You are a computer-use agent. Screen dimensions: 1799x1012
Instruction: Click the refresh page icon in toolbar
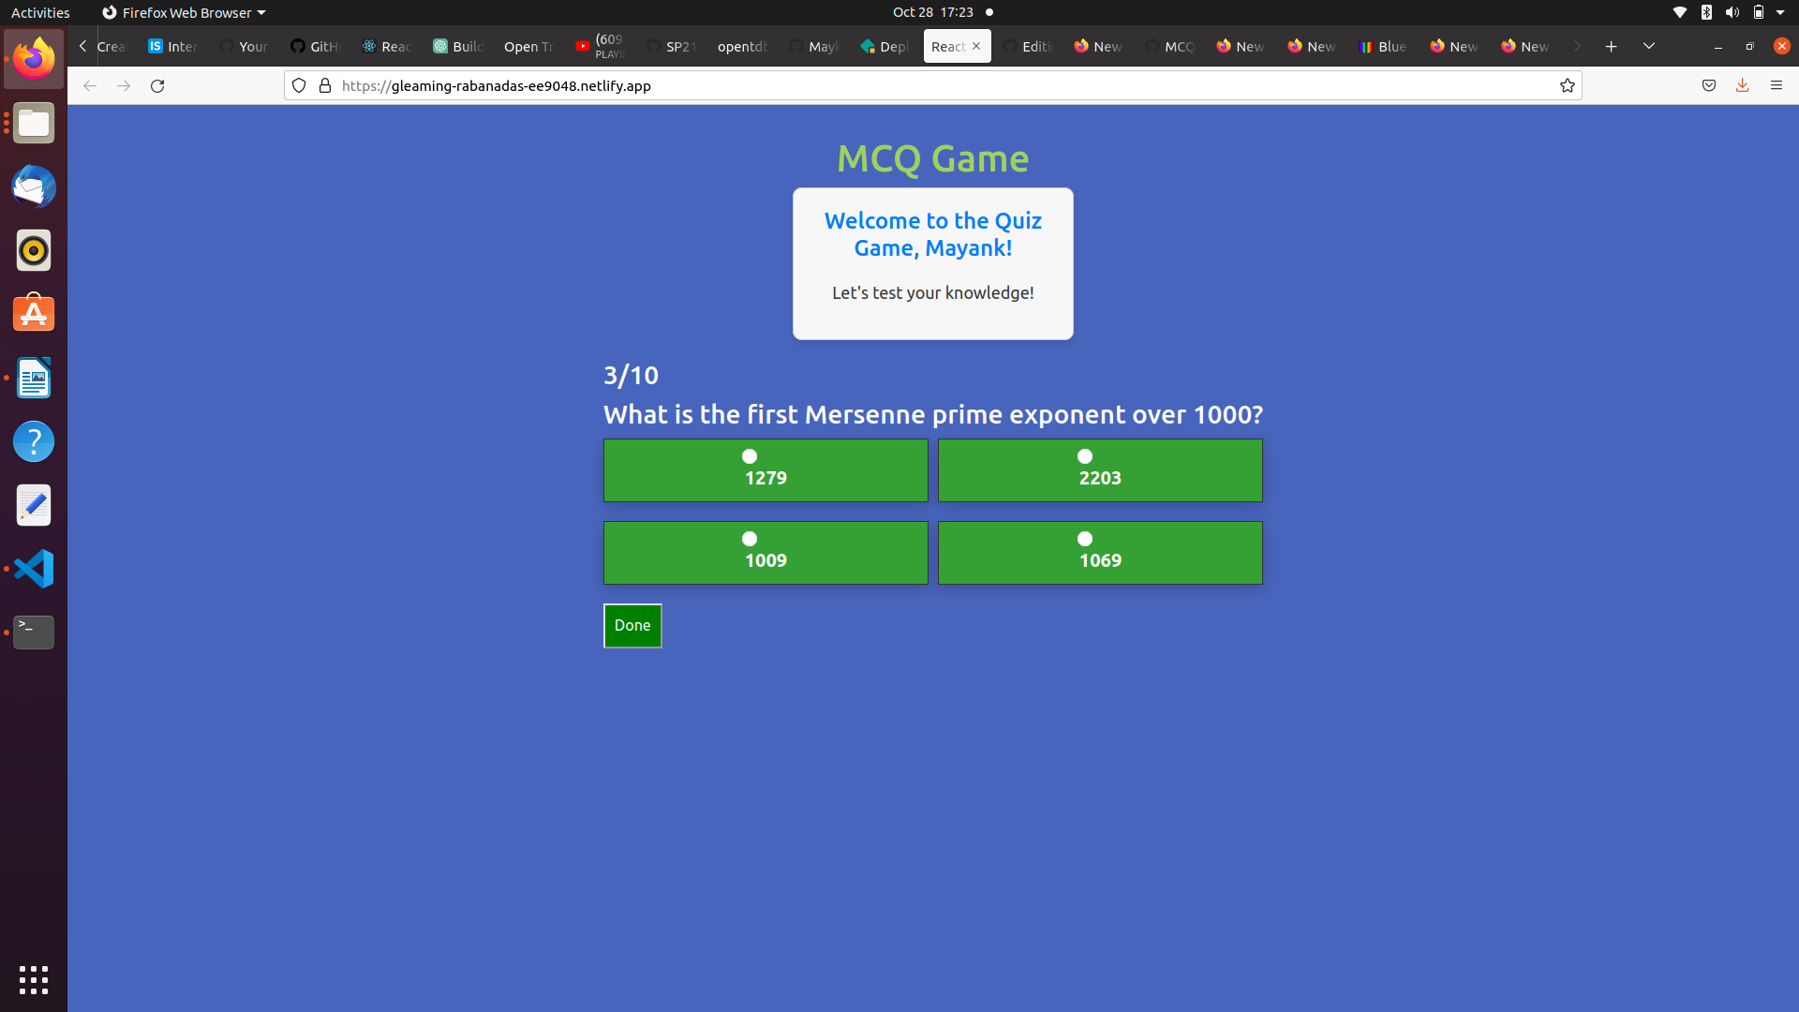click(x=156, y=85)
